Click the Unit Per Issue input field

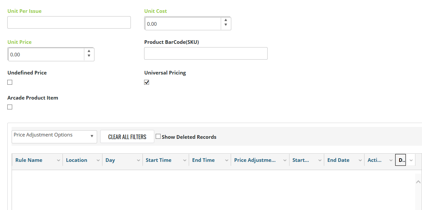(69, 22)
